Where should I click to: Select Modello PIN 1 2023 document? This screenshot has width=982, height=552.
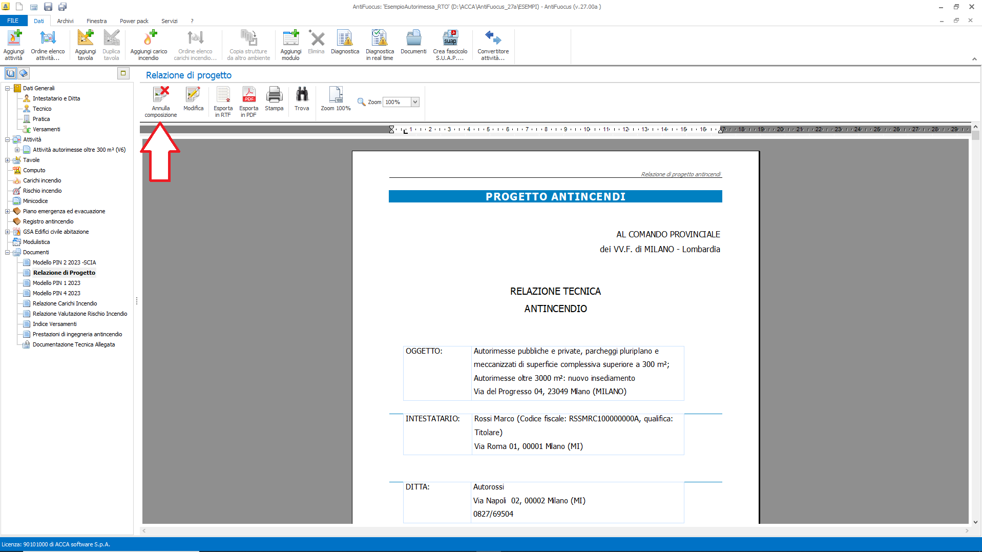pyautogui.click(x=56, y=283)
